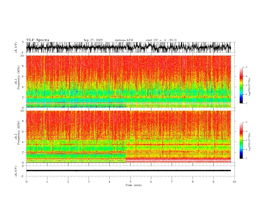Screen dimensions: 264x204
Task: Click the time axis tick "4"
Action: tap(109, 182)
